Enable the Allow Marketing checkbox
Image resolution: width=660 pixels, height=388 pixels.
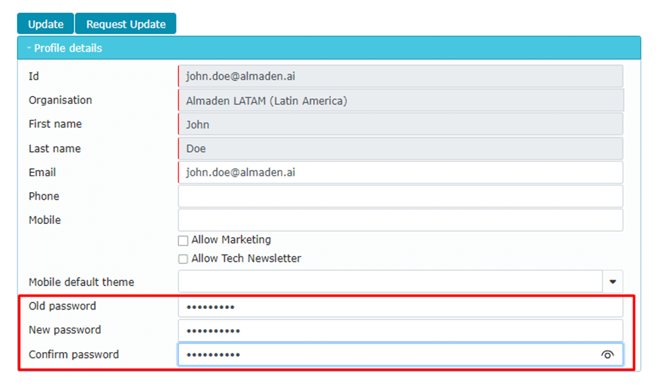(183, 241)
